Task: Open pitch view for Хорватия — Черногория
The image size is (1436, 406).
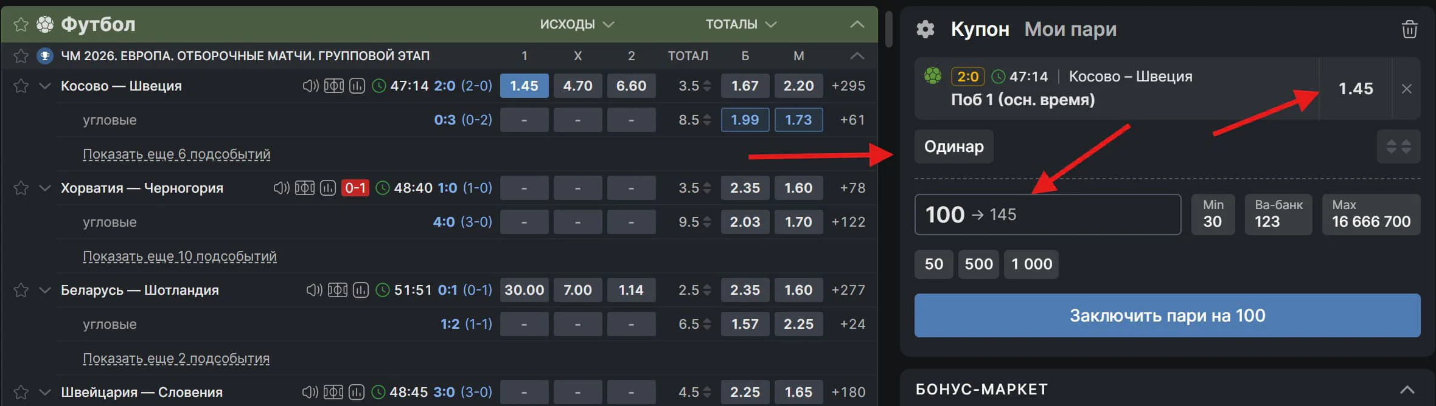Action: tap(304, 188)
